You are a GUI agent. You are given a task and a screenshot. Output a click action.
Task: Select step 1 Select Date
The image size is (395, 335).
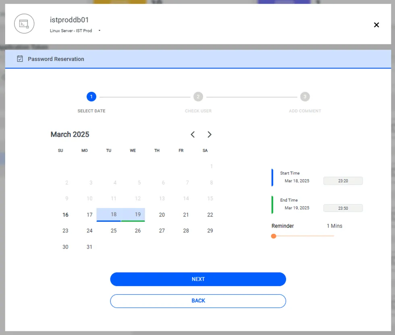[x=91, y=97]
